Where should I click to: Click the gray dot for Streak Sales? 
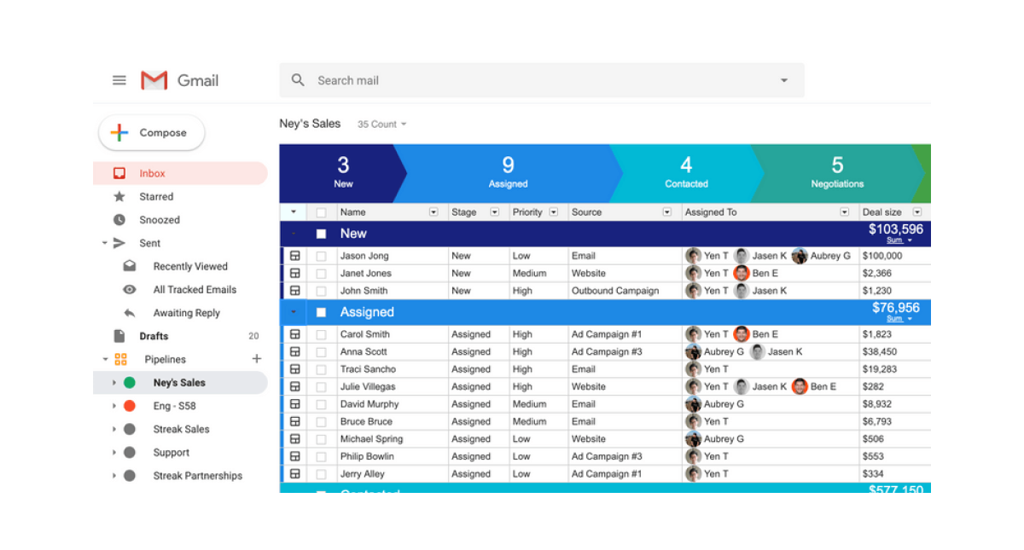pyautogui.click(x=130, y=429)
